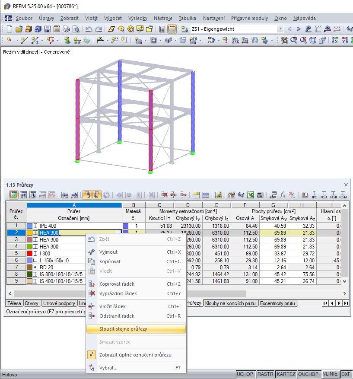
Task: Toggle the second highlighted synchronization button
Action: [x=96, y=195]
